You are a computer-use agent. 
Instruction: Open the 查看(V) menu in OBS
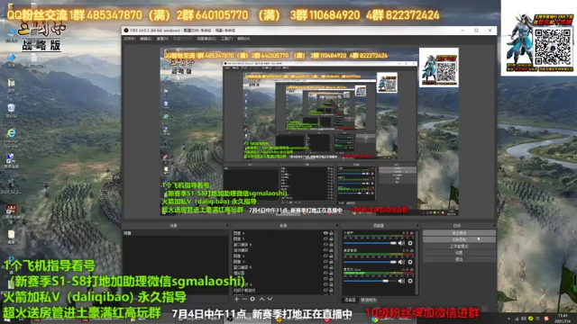point(162,39)
